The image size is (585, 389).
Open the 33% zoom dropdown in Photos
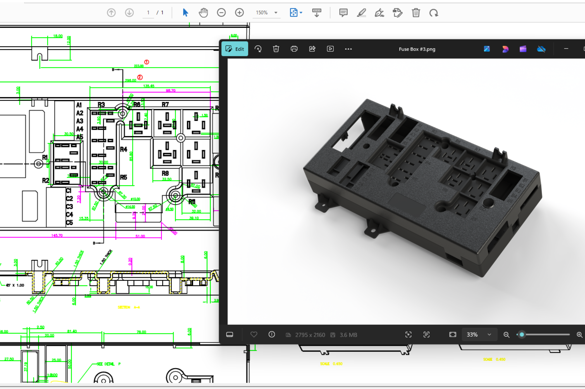coord(479,334)
